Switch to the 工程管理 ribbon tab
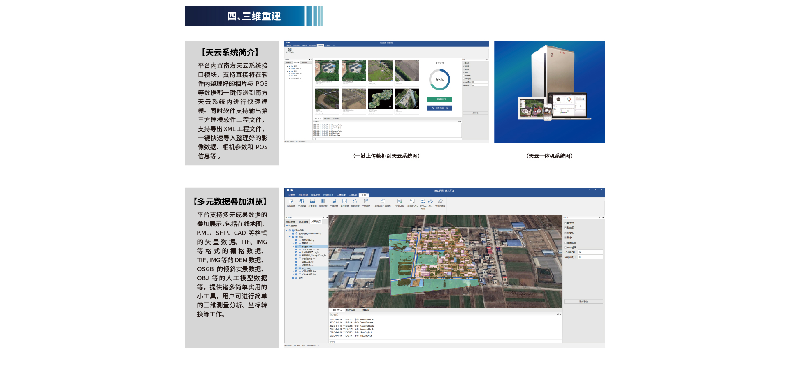This screenshot has width=790, height=374. (x=290, y=195)
